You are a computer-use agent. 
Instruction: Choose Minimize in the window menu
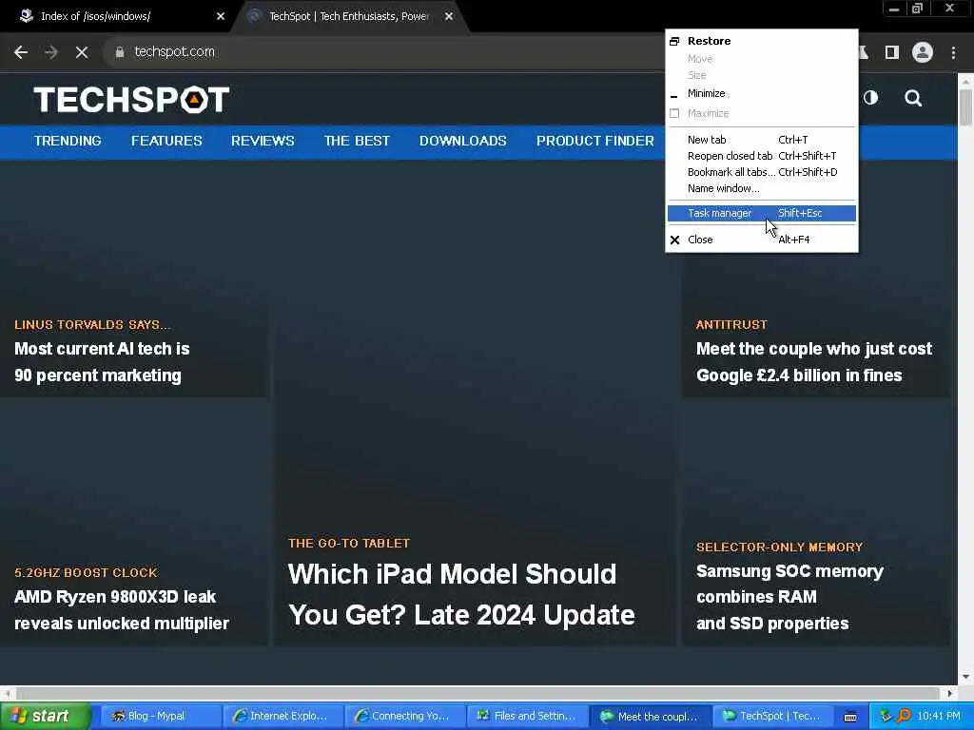pos(761,93)
